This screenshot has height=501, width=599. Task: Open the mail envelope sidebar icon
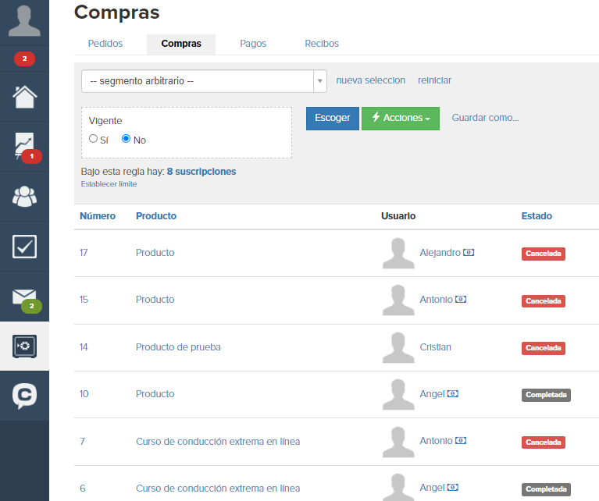24,297
